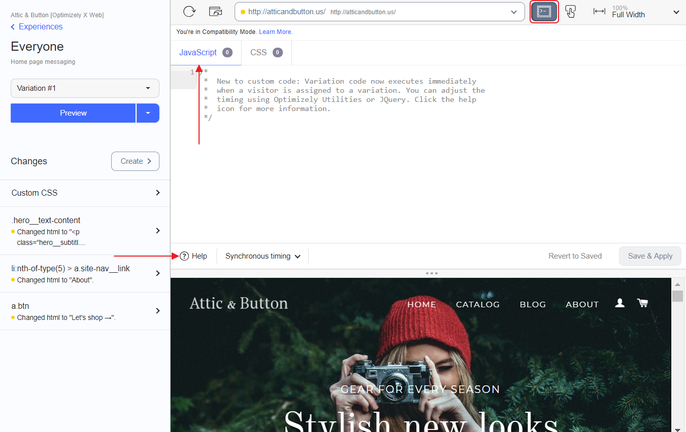Open the Custom CSS change entry
Viewport: 686px width, 432px height.
[85, 193]
